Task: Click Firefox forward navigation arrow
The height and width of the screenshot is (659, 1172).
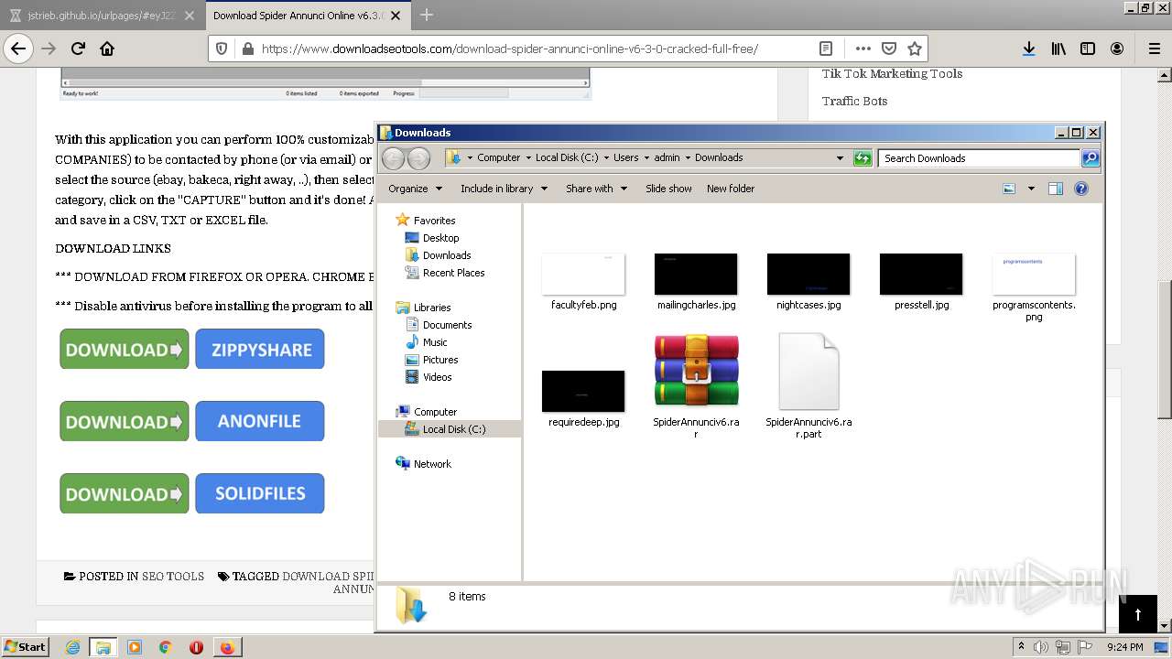Action: [49, 49]
